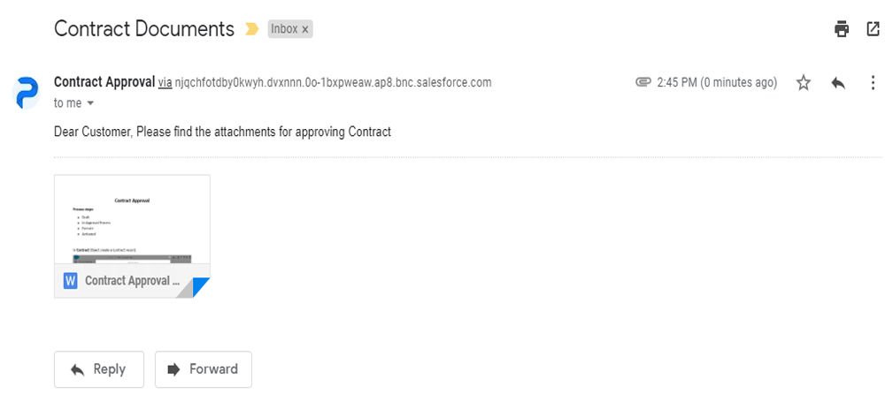Expand recipient details arrow next to "to me"
The image size is (885, 417).
[x=89, y=103]
